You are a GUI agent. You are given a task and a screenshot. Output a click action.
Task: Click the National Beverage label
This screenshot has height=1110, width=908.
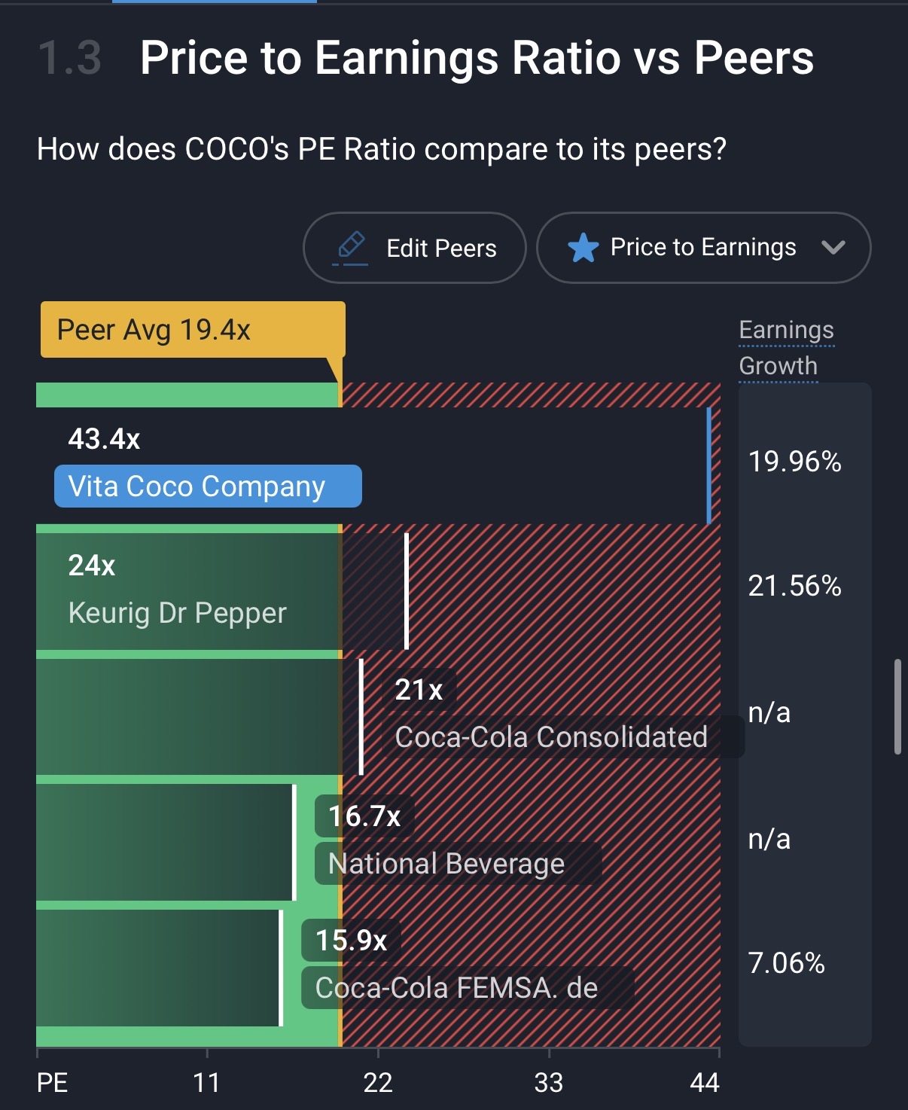point(446,864)
